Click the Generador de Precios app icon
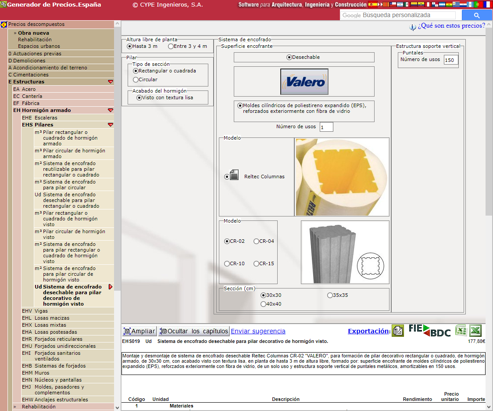The height and width of the screenshot is (411, 493). [3, 4]
